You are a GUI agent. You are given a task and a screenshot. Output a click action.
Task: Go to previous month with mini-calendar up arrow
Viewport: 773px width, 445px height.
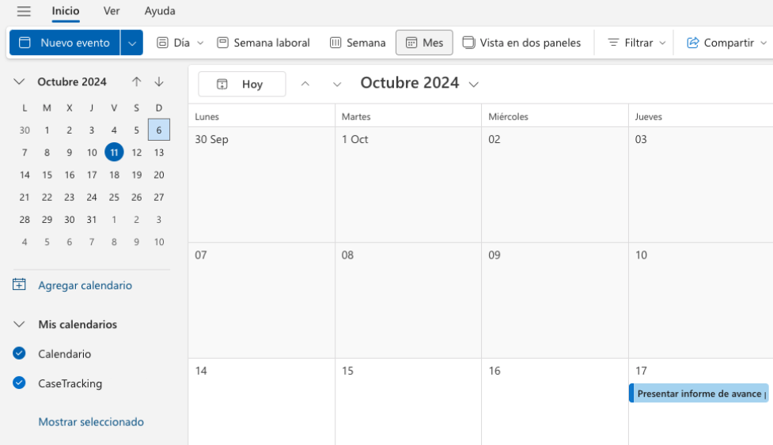coord(137,81)
